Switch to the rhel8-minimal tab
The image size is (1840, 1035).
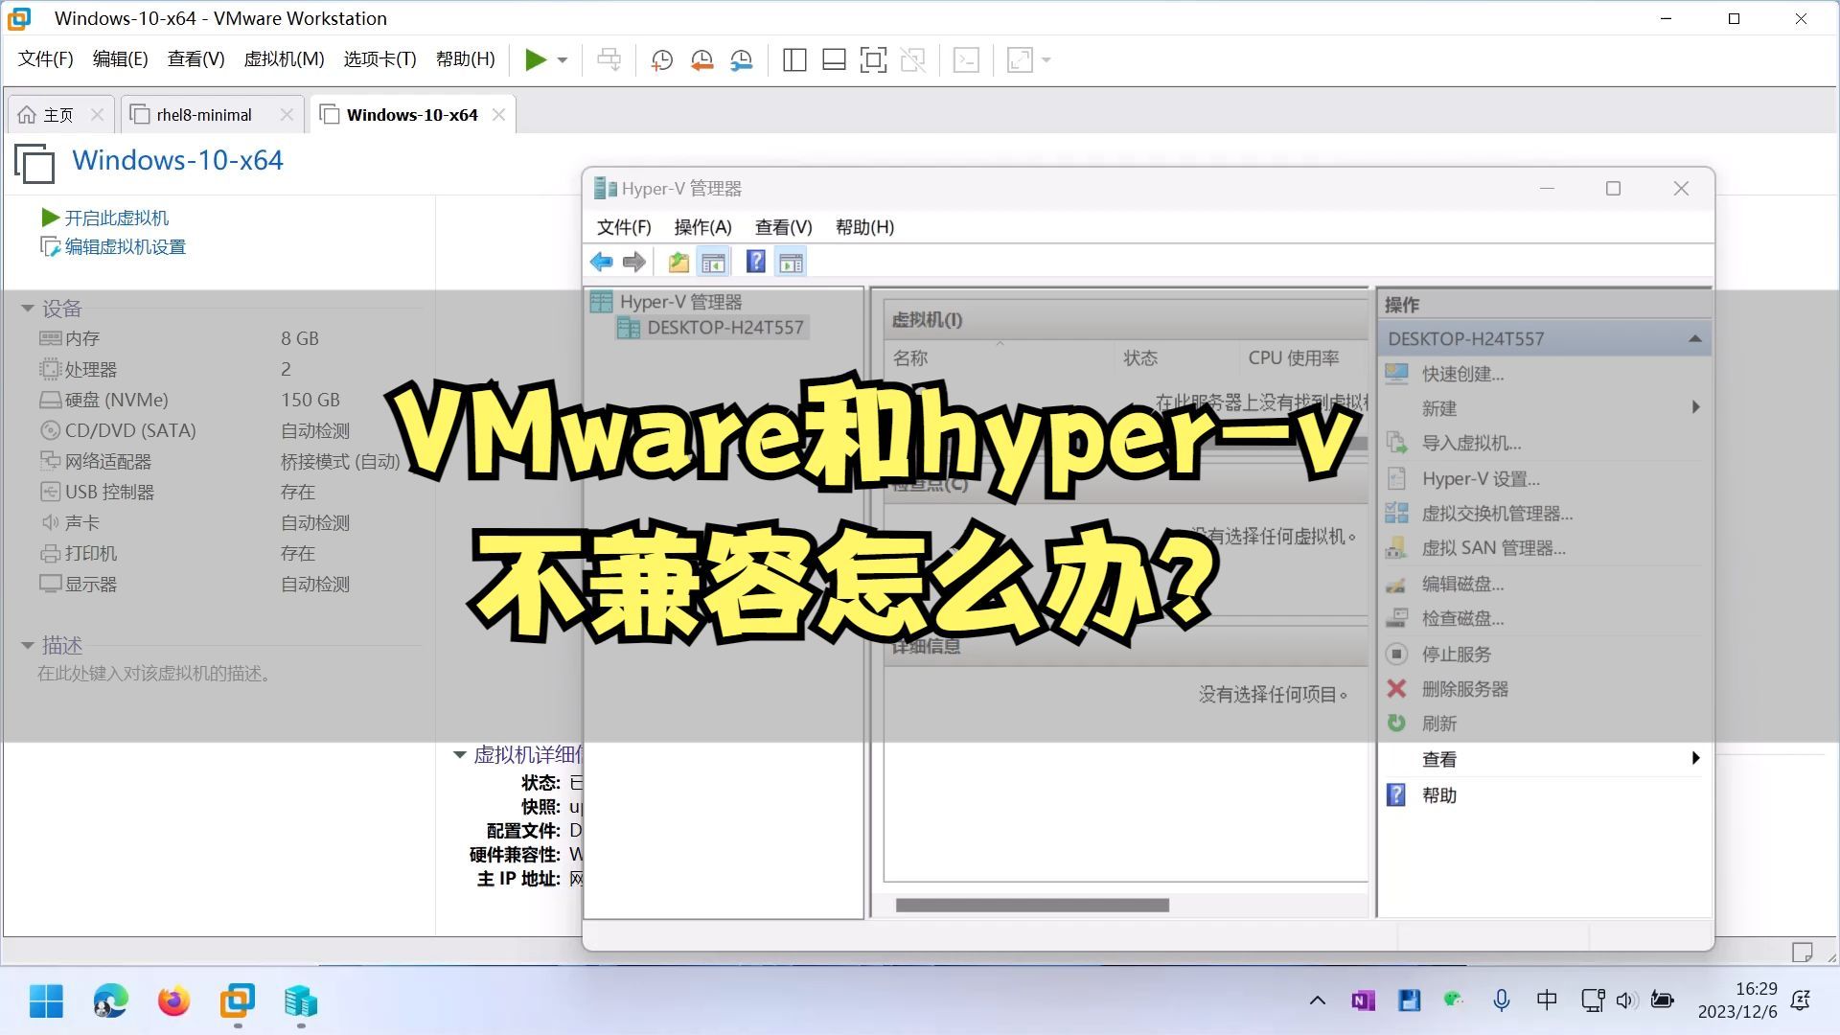[204, 115]
